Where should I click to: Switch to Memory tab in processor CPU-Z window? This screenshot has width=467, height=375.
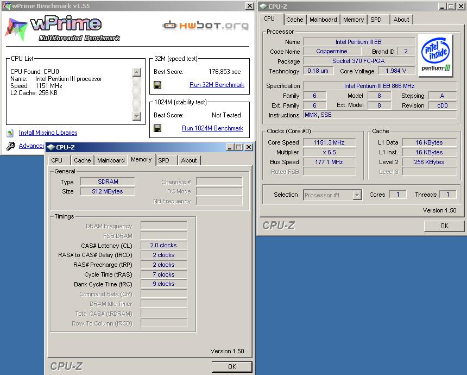coord(354,20)
